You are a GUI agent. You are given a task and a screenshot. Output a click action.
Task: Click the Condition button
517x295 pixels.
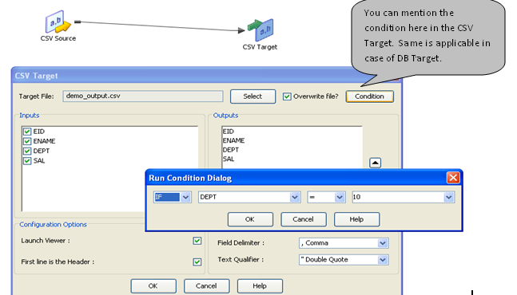[x=370, y=96]
